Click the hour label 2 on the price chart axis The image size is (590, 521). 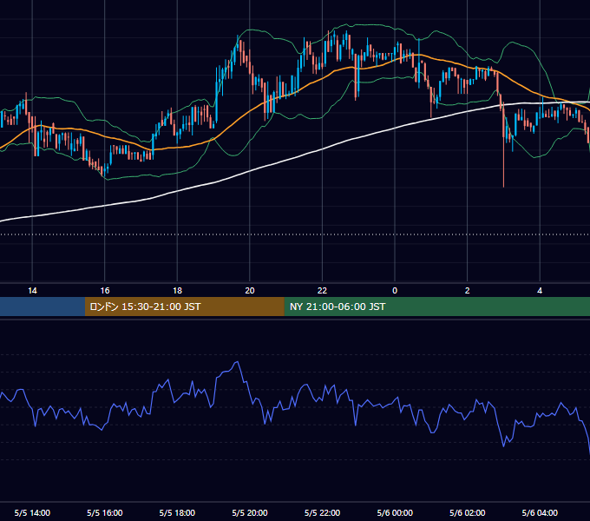(x=468, y=291)
